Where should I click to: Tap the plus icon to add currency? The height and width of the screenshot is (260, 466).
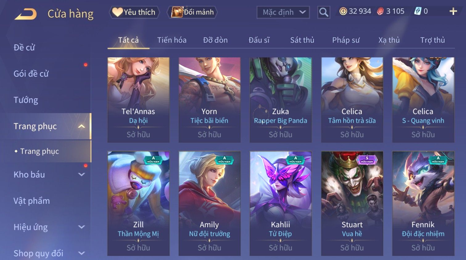coord(453,11)
